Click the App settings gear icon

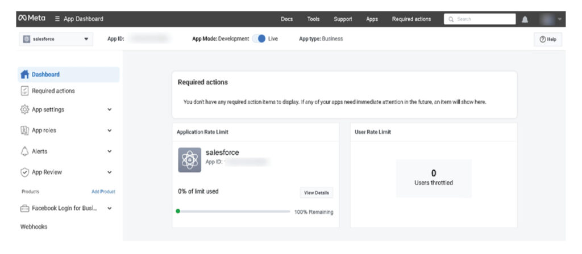click(24, 109)
